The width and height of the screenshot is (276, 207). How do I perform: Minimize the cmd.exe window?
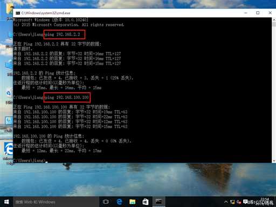[x=246, y=13]
